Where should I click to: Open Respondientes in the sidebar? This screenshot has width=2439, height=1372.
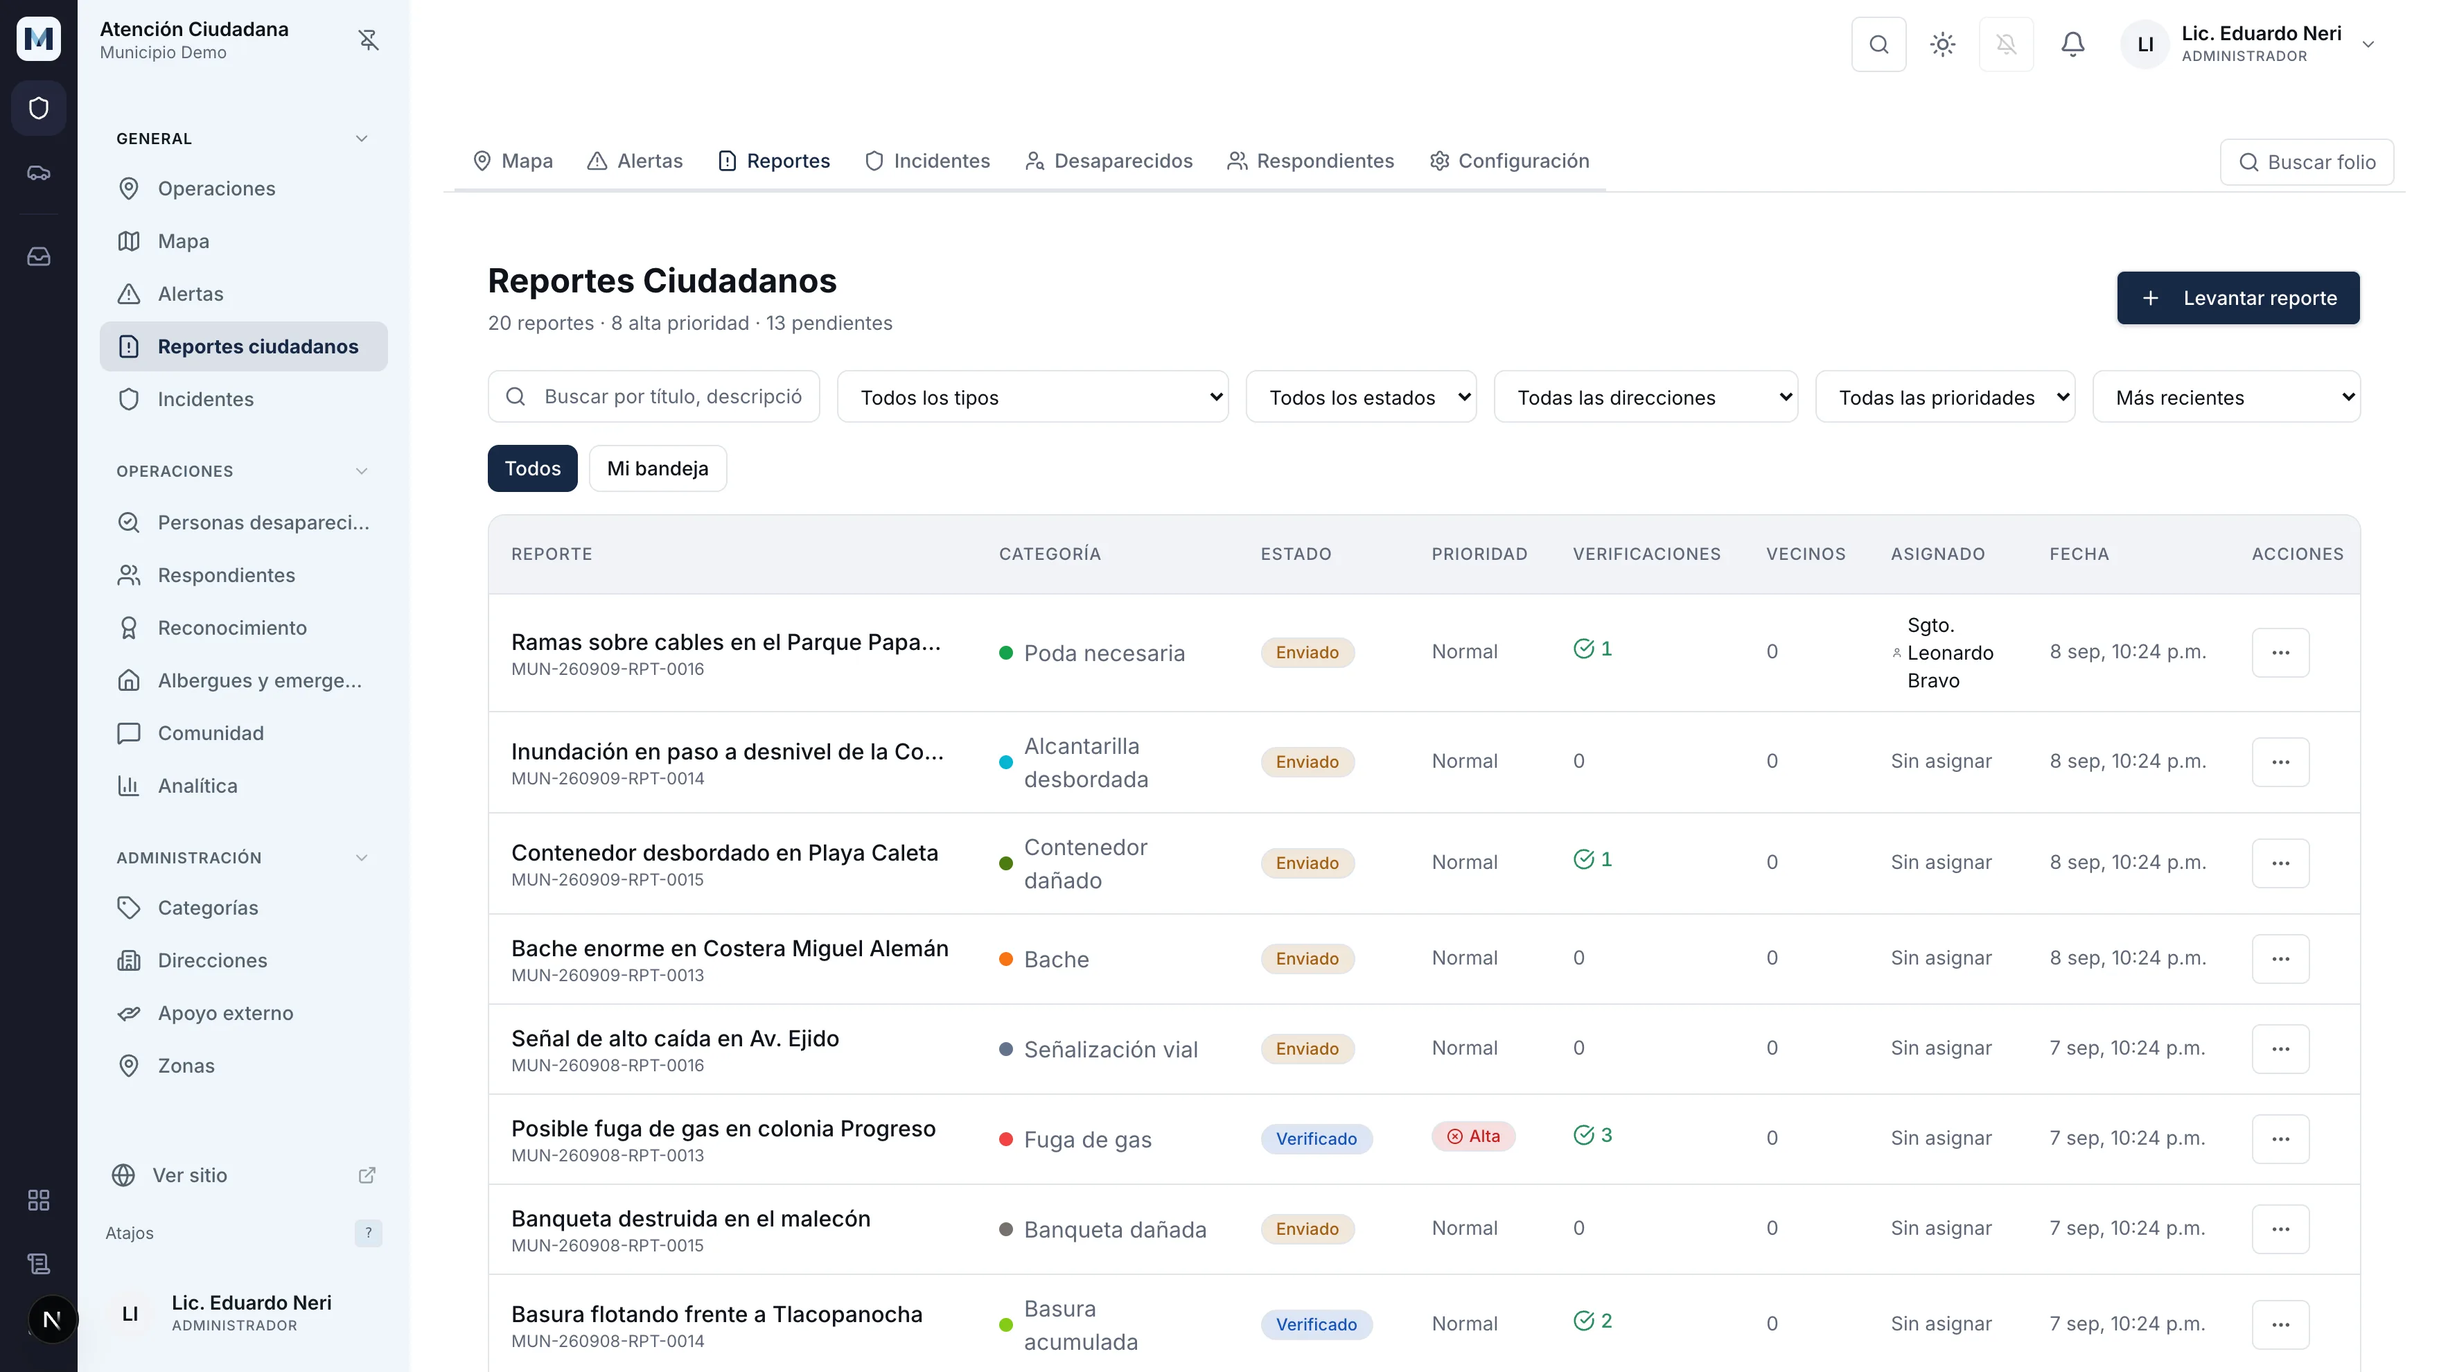point(243,574)
